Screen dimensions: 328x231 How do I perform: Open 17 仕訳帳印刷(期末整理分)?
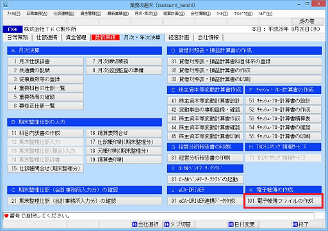[x=124, y=142]
